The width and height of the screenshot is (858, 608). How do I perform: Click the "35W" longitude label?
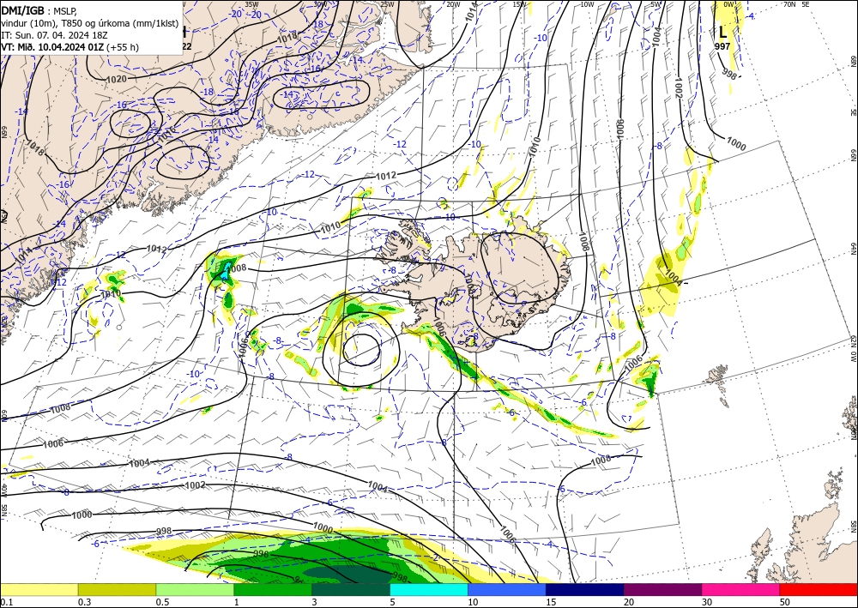click(251, 3)
